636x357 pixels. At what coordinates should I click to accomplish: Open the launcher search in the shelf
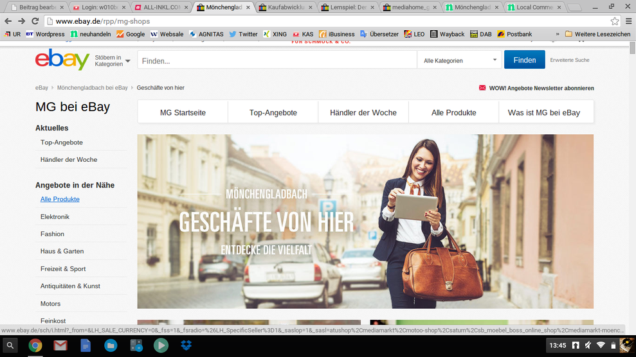(x=10, y=345)
